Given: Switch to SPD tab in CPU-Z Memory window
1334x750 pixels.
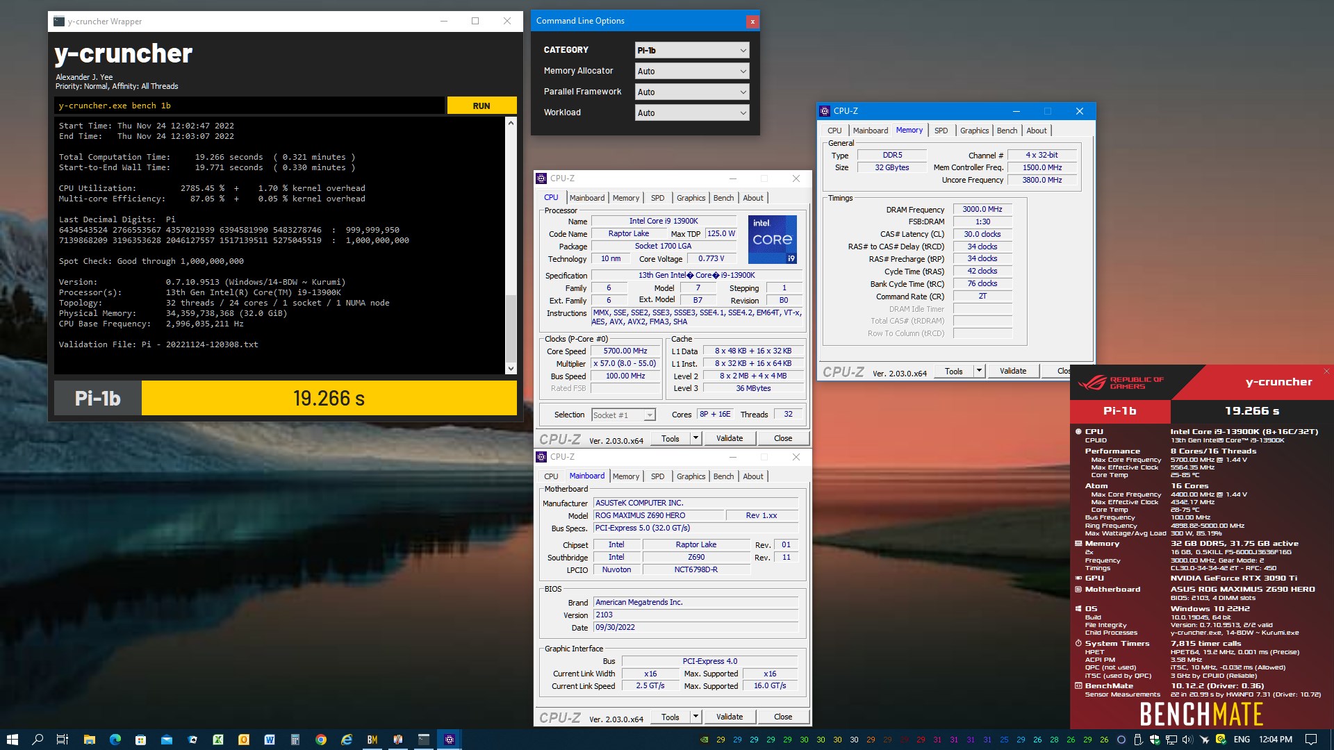Looking at the screenshot, I should click(x=941, y=131).
